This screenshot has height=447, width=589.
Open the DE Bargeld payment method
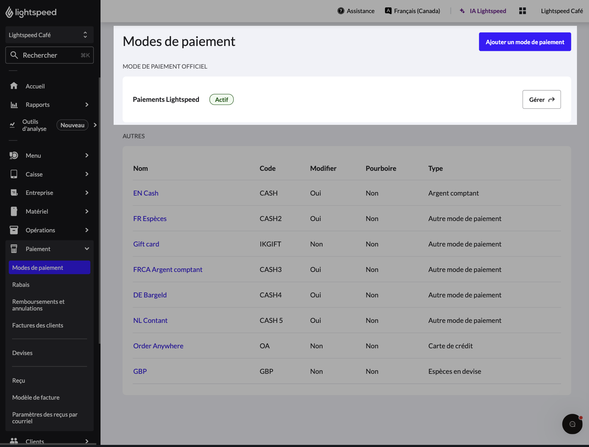(150, 295)
